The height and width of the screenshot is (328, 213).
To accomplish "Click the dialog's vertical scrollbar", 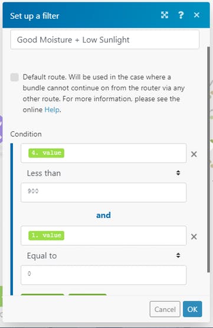I will [208, 159].
